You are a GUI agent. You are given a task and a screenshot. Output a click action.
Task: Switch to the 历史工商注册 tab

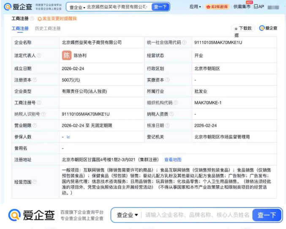click(x=48, y=29)
